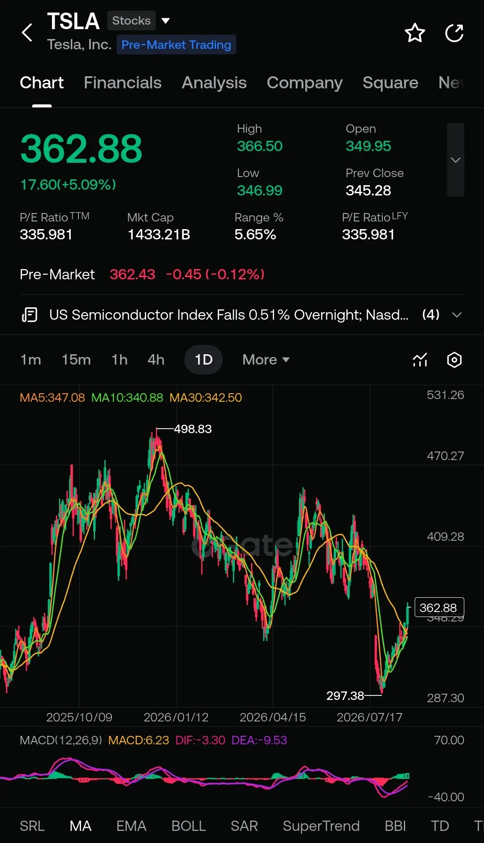This screenshot has width=484, height=843.
Task: Tap the 498.83 high marker on chart
Action: pyautogui.click(x=193, y=429)
